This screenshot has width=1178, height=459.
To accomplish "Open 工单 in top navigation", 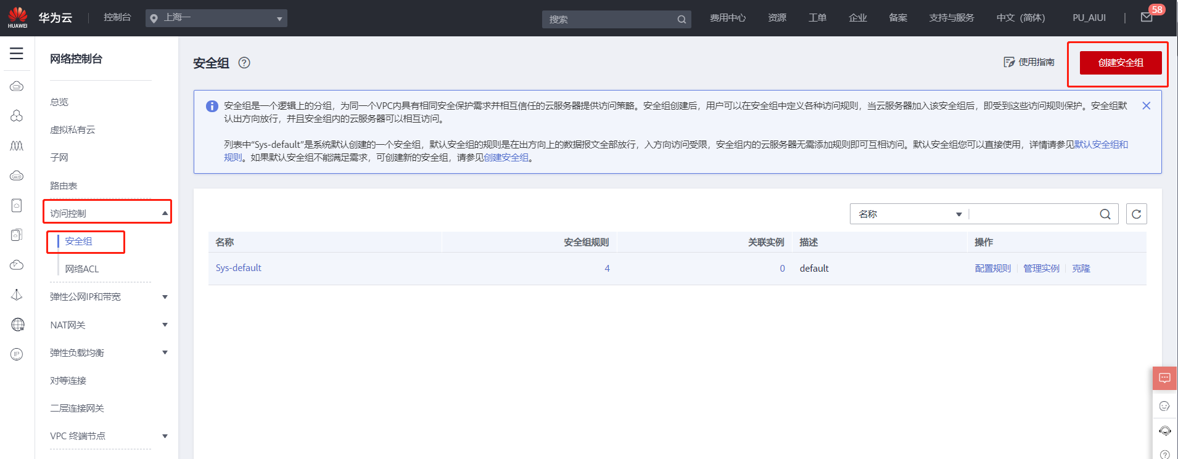I will [818, 18].
